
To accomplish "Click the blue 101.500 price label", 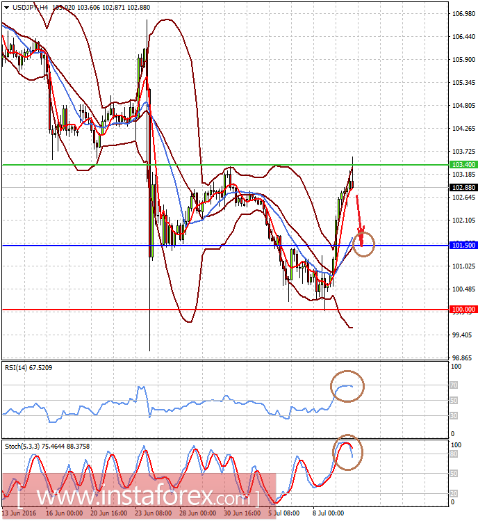I will pyautogui.click(x=463, y=246).
